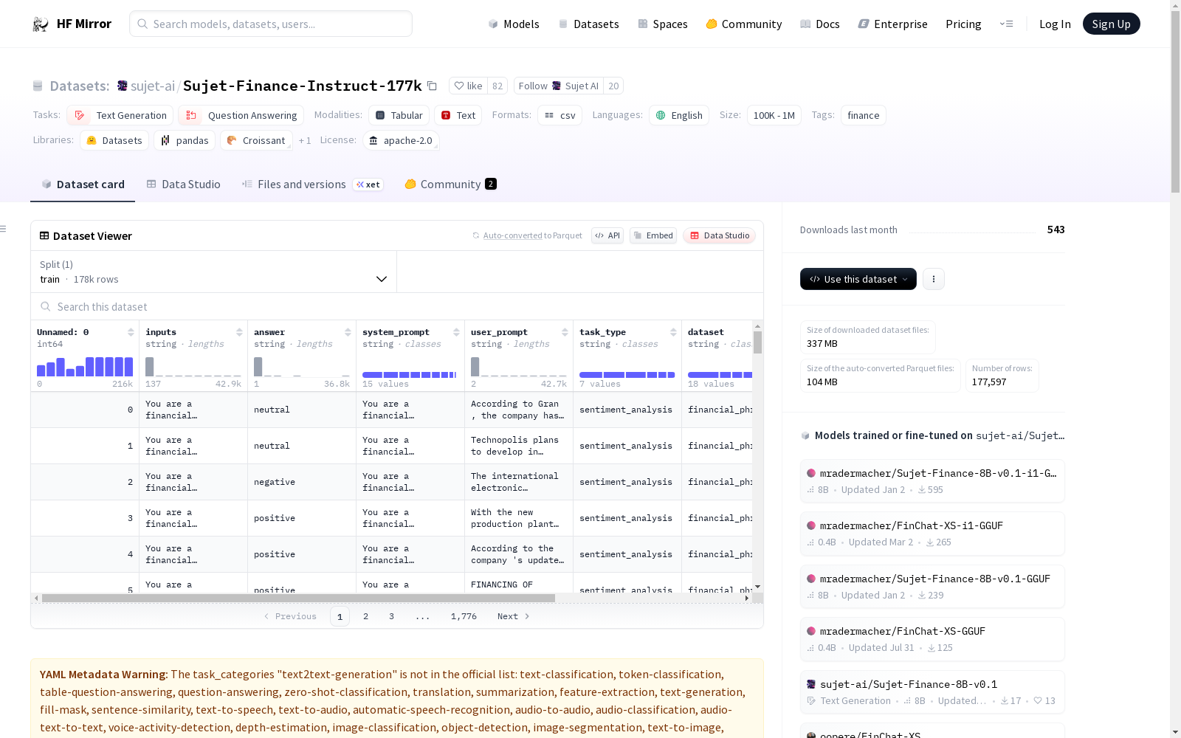Copy dataset name with the copy icon
Screen dimensions: 1181x738
(x=433, y=86)
